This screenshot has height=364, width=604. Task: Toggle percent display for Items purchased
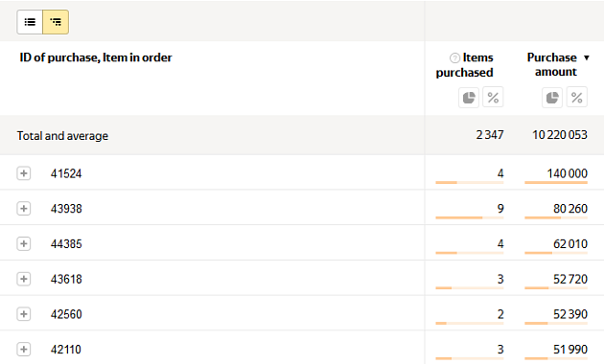(493, 98)
